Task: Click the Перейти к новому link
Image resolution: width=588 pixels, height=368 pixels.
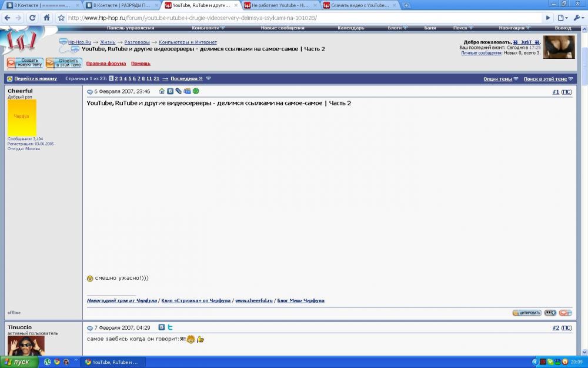Action: 36,78
